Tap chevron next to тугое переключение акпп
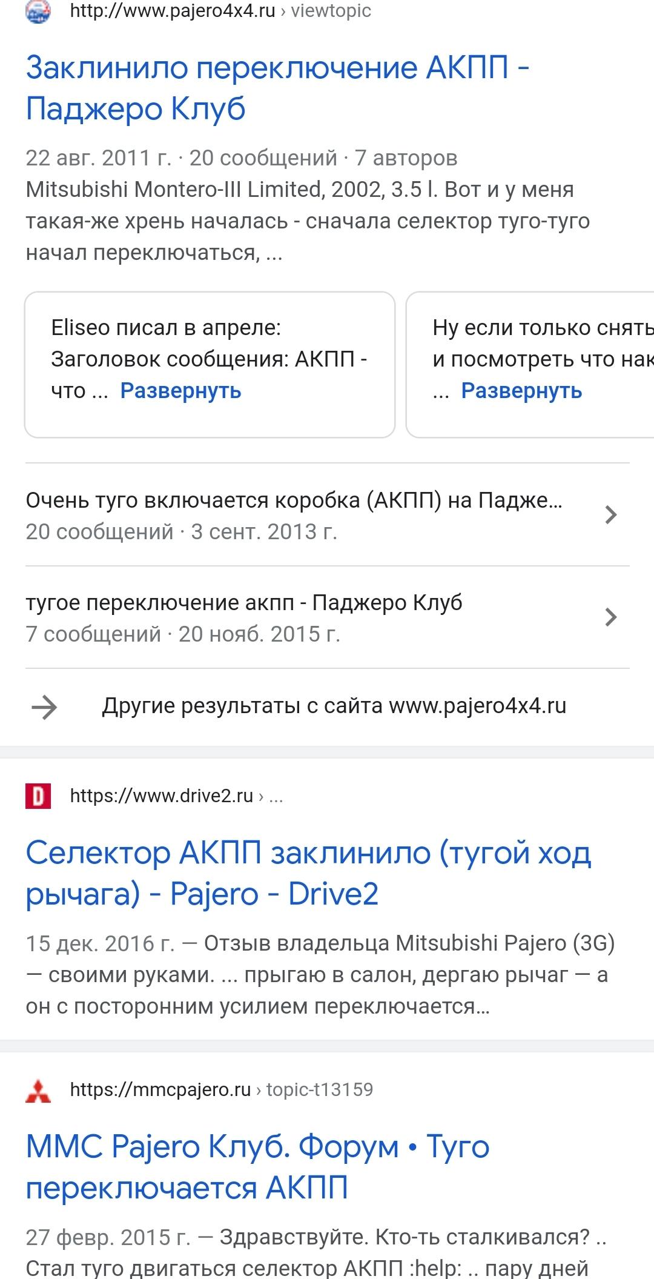This screenshot has height=1279, width=654. click(611, 617)
